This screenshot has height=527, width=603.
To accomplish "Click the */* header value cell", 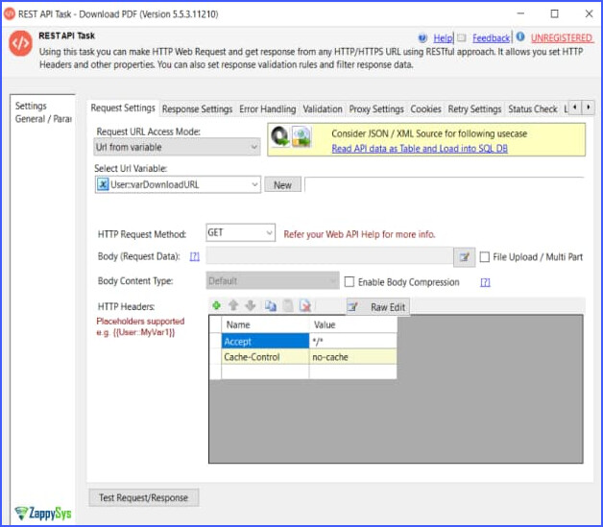I will click(352, 341).
